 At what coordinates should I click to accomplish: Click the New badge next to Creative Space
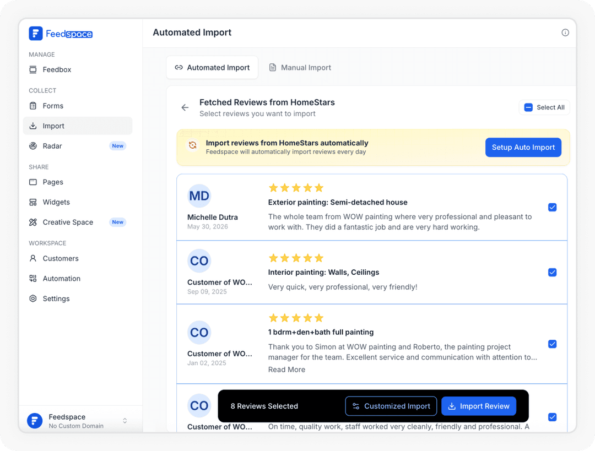point(118,222)
